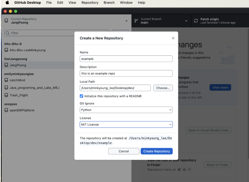Click the sexypoo group header

tap(10, 104)
